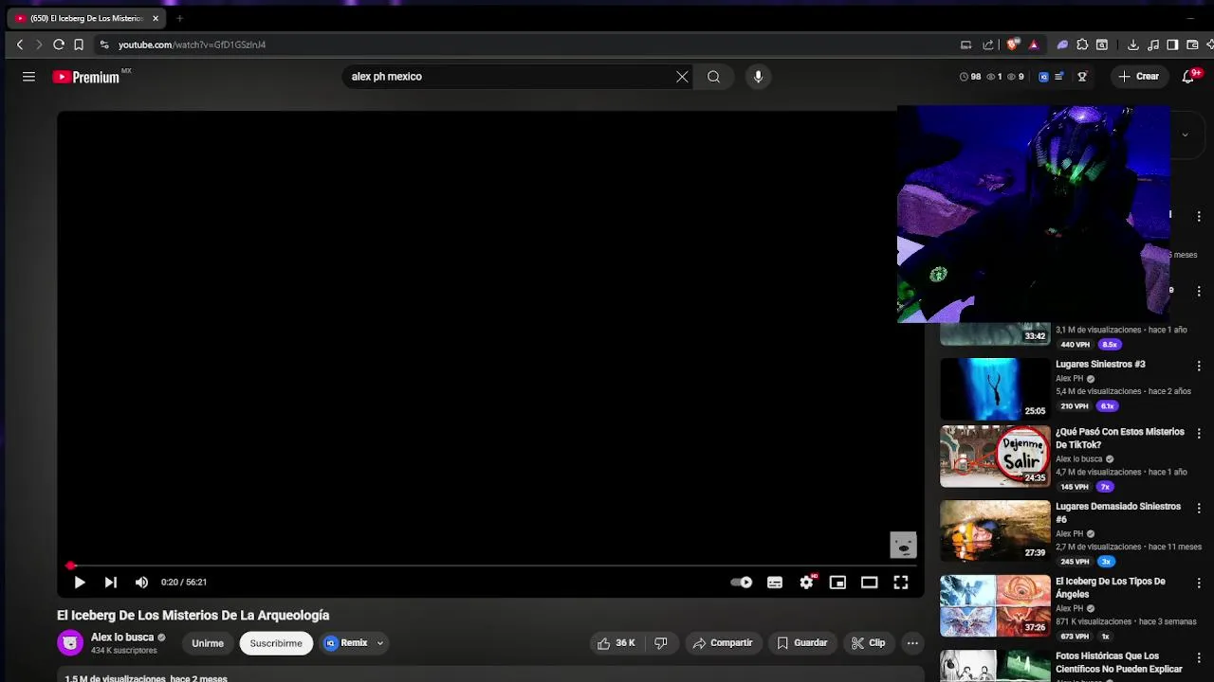Screen dimensions: 1214x682
Task: Open the Alex lo busca channel avatar
Action: pos(70,643)
